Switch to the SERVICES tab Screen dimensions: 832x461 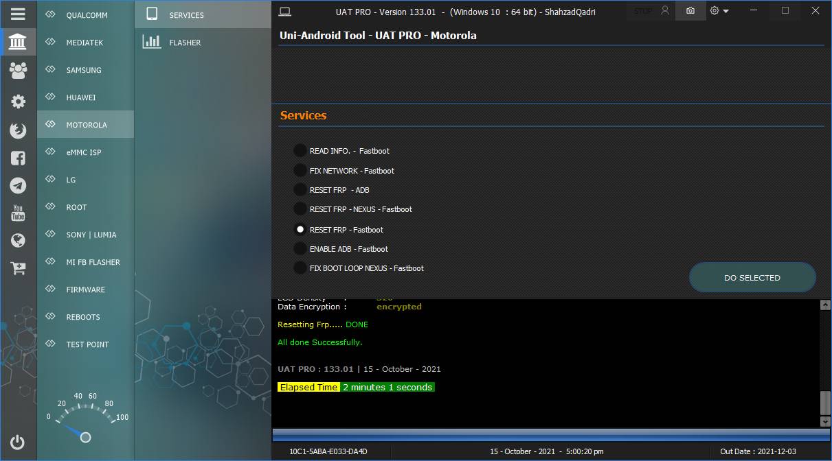click(x=203, y=14)
